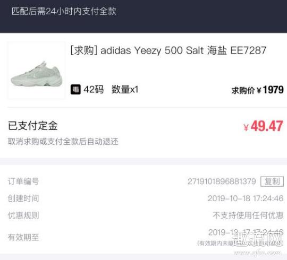Tap the 数量x1 quantity text
287x260 pixels.
pos(125,90)
